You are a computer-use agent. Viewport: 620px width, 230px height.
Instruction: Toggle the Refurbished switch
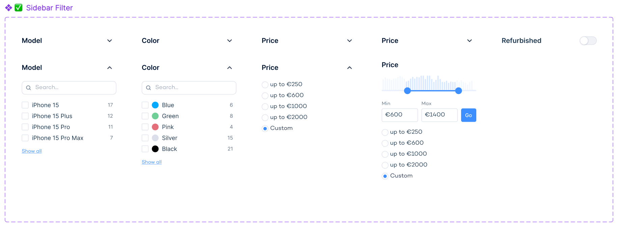[588, 41]
